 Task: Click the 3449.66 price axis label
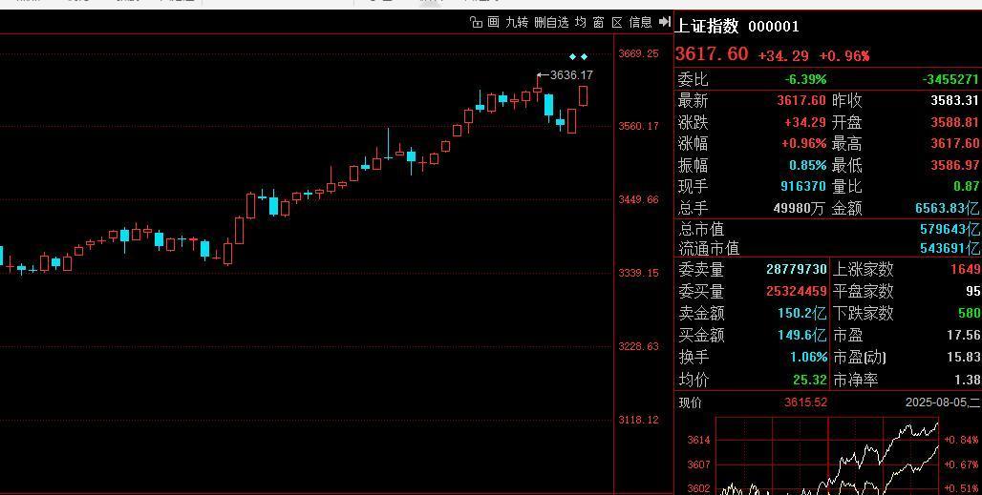[638, 200]
